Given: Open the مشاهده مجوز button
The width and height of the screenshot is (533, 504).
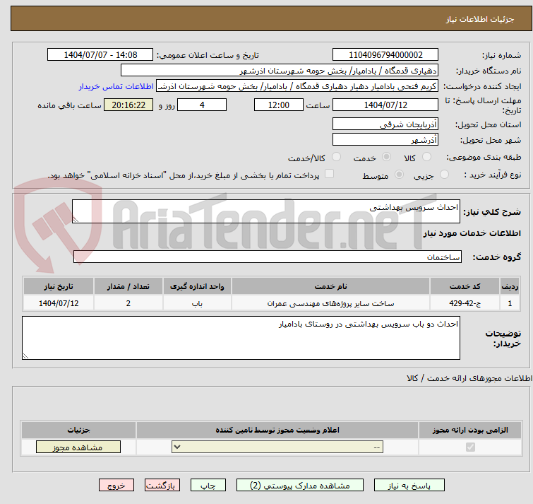Looking at the screenshot, I should click(78, 447).
